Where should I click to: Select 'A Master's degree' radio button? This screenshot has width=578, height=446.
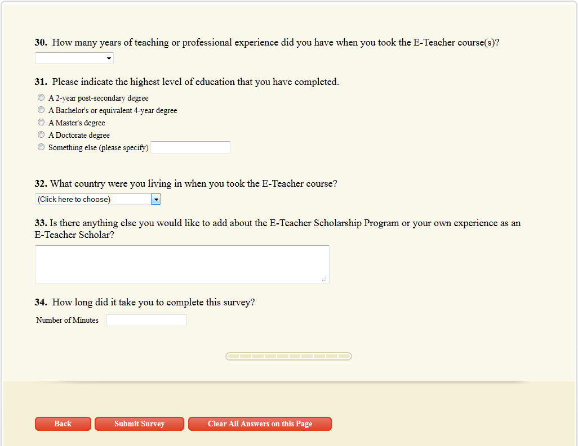(x=41, y=123)
